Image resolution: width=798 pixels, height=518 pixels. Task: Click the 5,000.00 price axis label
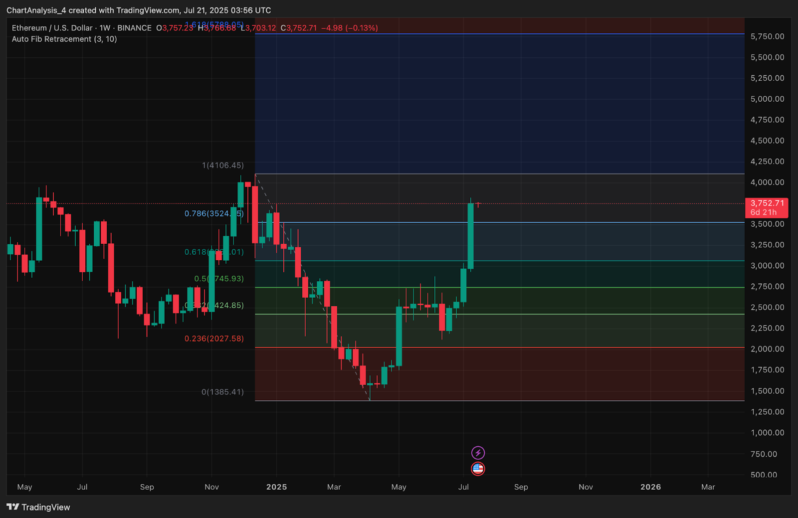click(x=767, y=99)
